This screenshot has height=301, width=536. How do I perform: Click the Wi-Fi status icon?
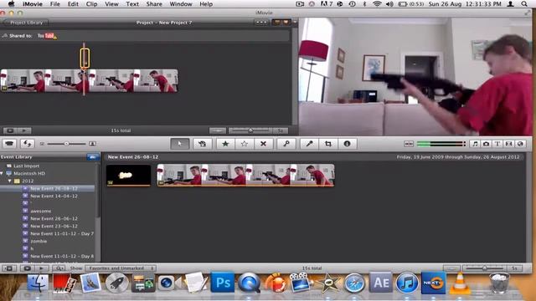click(x=377, y=4)
